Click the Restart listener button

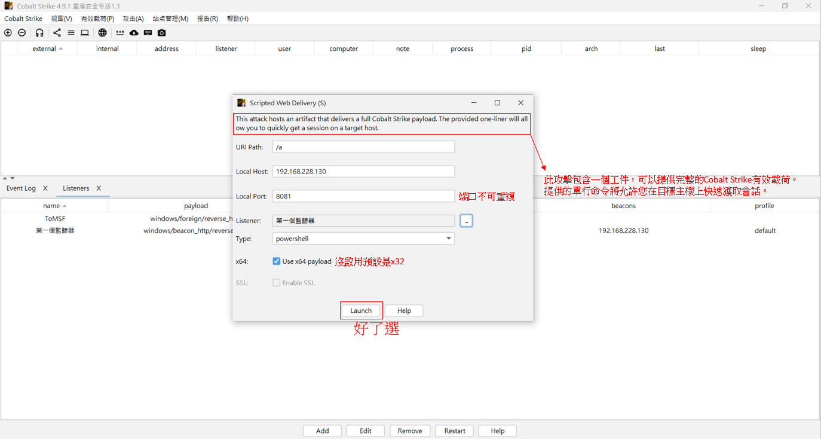tap(455, 431)
